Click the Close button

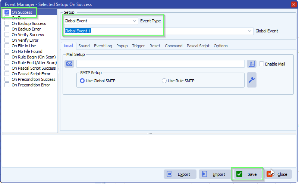(278, 174)
